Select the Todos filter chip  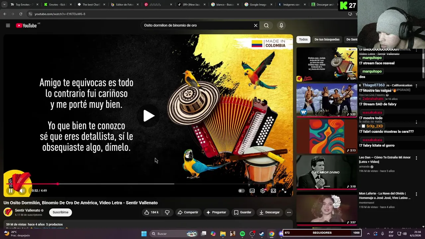pyautogui.click(x=303, y=40)
